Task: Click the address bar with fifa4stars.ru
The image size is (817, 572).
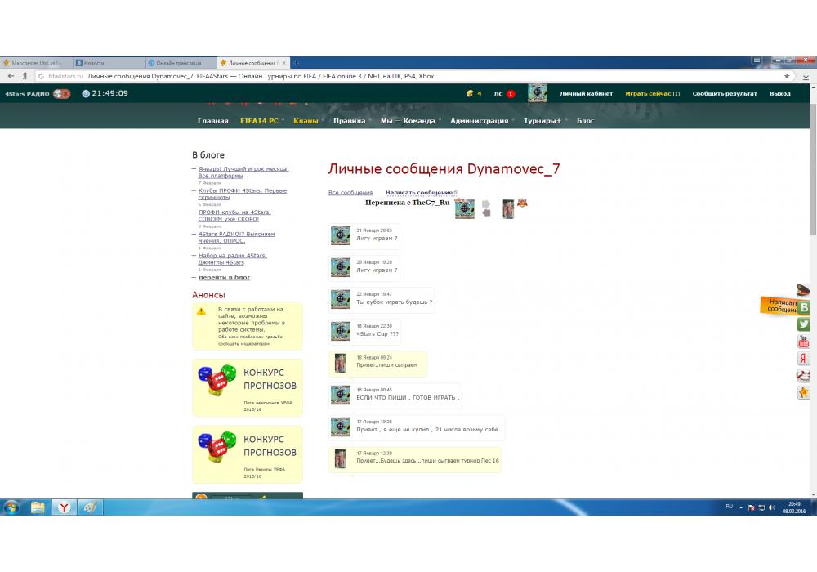Action: pyautogui.click(x=406, y=76)
